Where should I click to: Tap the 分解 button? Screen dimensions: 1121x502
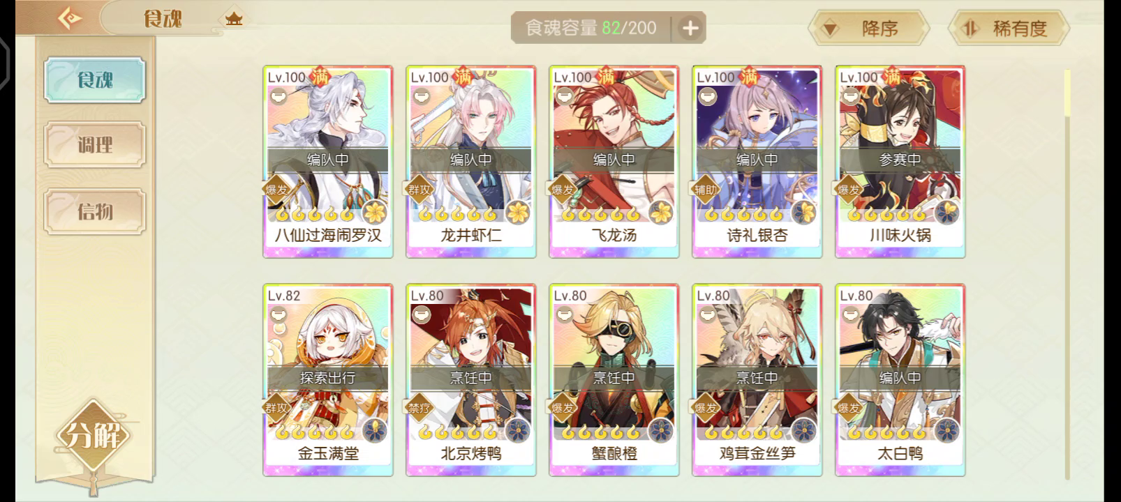coord(94,436)
